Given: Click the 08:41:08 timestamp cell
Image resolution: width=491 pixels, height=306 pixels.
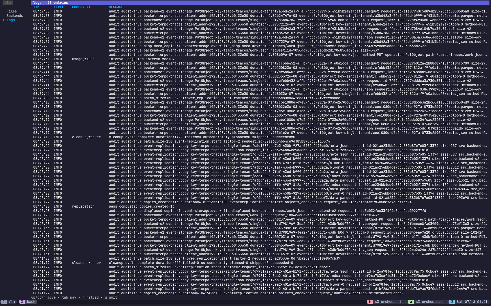Looking at the screenshot, I should pos(41,259).
